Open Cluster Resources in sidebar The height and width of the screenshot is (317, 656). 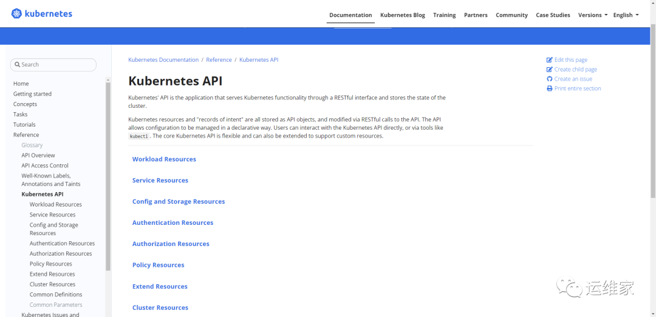pyautogui.click(x=52, y=284)
